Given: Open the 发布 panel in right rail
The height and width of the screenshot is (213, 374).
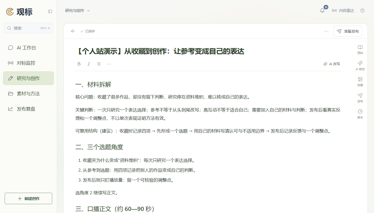Looking at the screenshot, I should [360, 98].
